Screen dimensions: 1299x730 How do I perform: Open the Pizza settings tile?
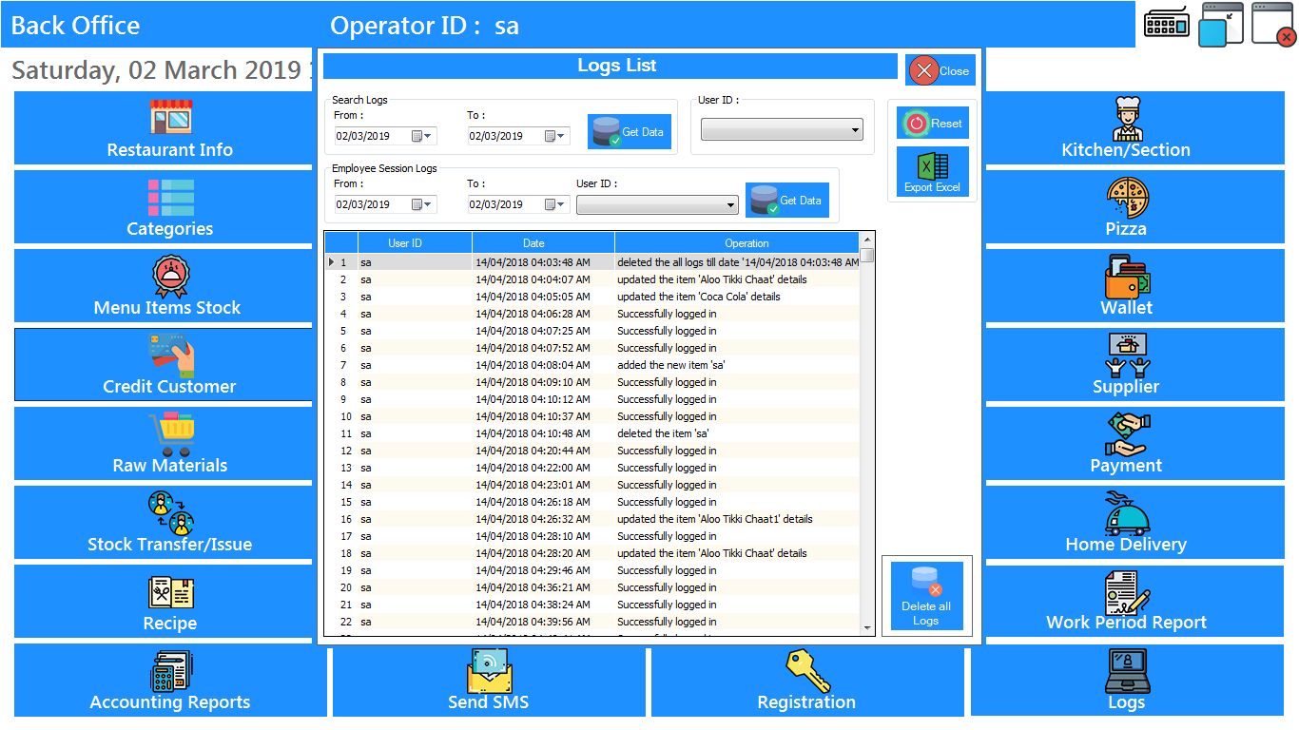(x=1126, y=207)
